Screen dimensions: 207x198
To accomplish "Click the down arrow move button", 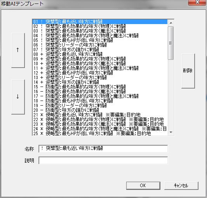I will [18, 97].
